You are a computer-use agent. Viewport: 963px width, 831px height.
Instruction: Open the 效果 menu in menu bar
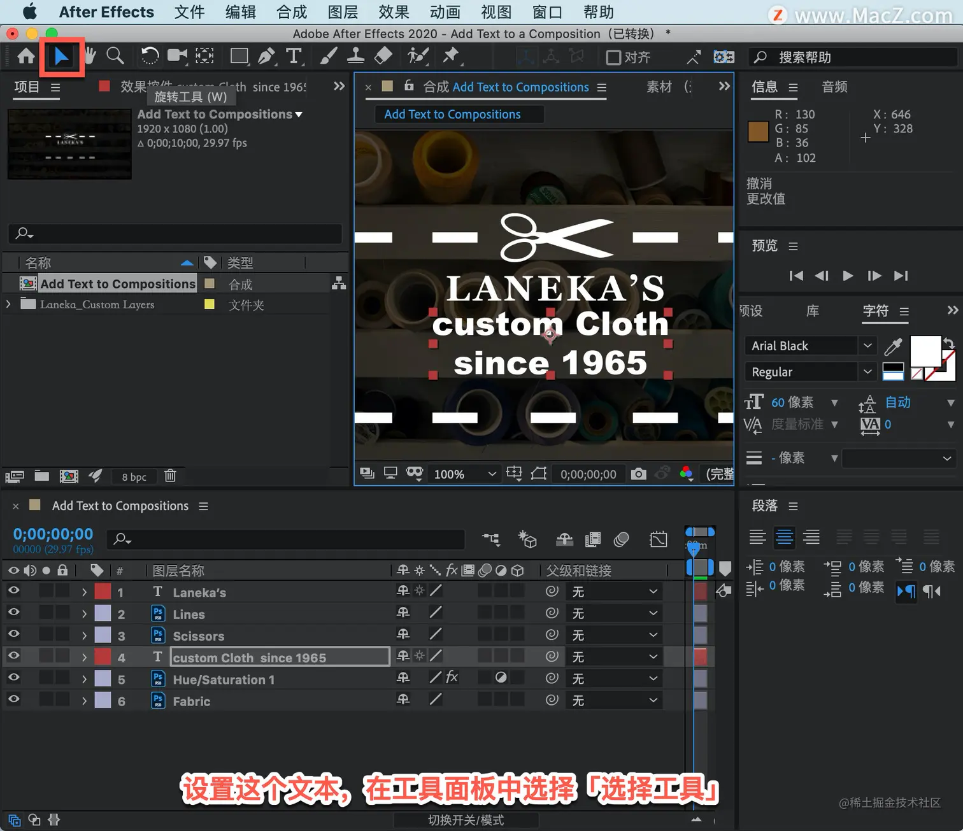(x=394, y=12)
